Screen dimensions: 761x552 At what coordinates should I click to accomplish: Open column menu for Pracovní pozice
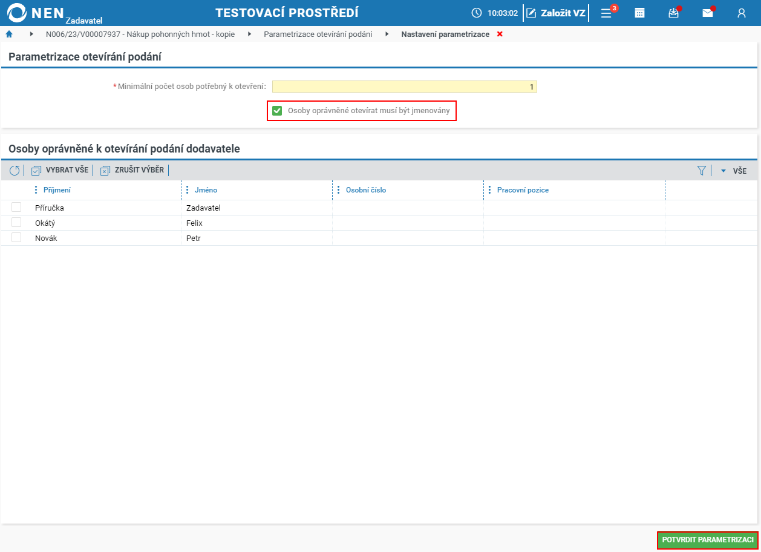[489, 190]
